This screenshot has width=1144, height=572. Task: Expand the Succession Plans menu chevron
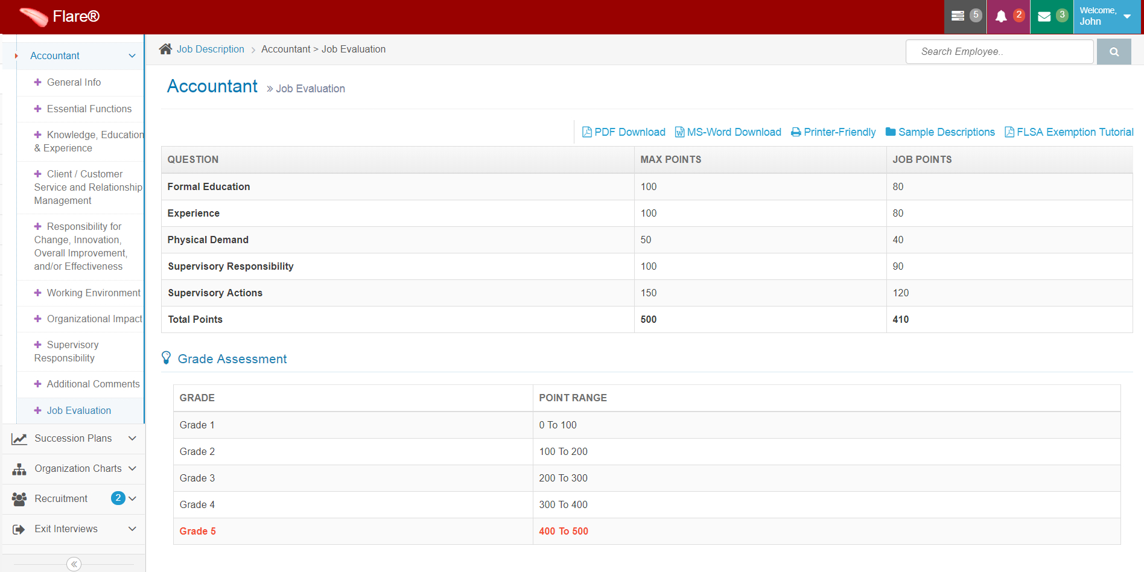coord(132,438)
